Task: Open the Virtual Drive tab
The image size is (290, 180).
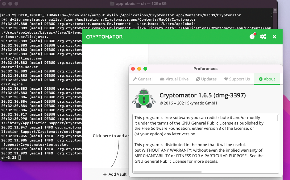Action: click(x=174, y=79)
